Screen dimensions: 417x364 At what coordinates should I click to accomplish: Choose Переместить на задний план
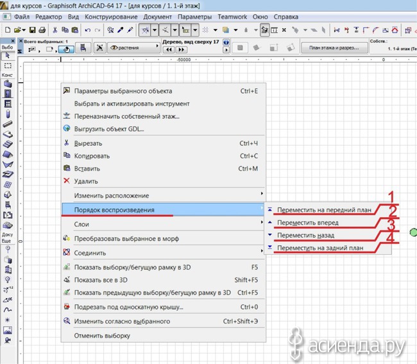coord(328,248)
